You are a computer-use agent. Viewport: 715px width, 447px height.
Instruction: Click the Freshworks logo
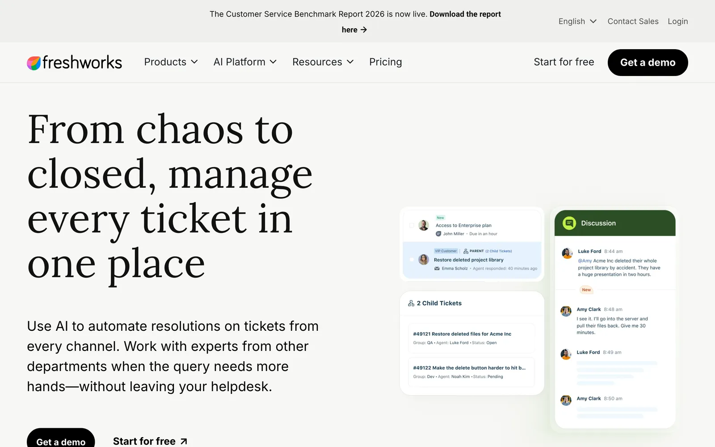(x=74, y=63)
